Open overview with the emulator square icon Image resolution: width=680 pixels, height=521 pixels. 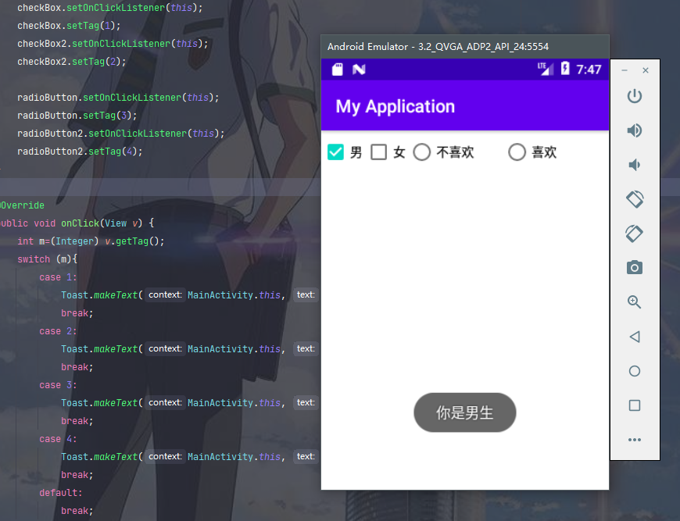tap(635, 405)
